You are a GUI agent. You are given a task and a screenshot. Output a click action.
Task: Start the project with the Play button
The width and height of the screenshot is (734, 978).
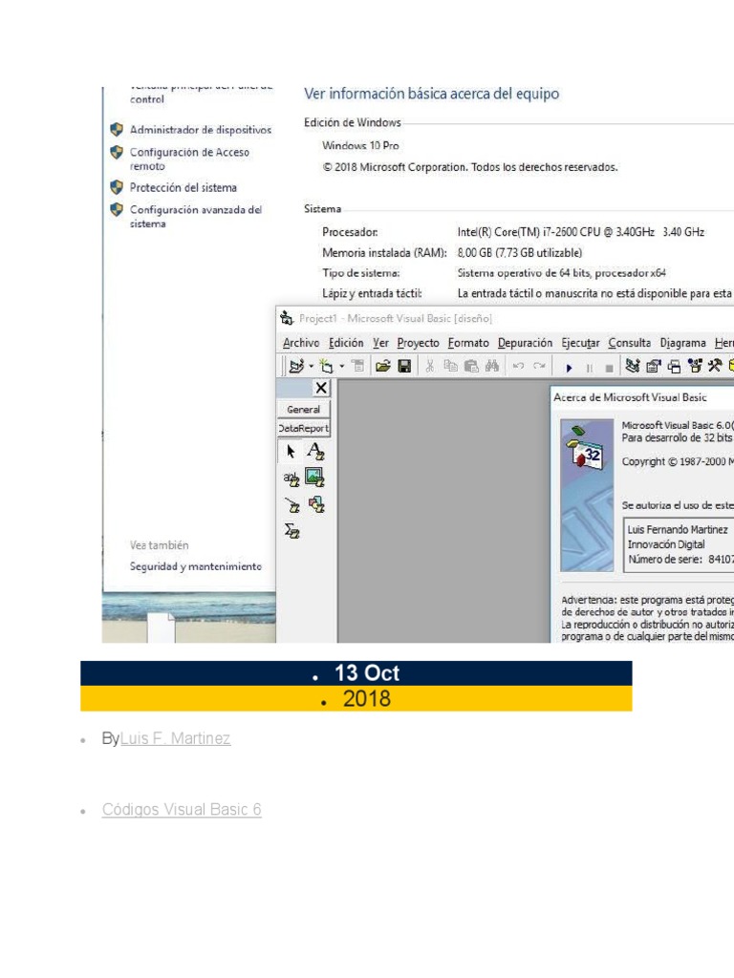pyautogui.click(x=569, y=368)
